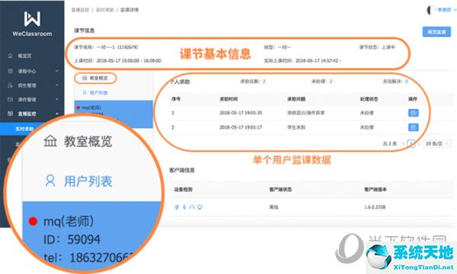Click the 2018-05-17 19:01:17 time cell

(241, 127)
